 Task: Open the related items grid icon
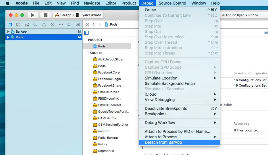pyautogui.click(x=87, y=24)
